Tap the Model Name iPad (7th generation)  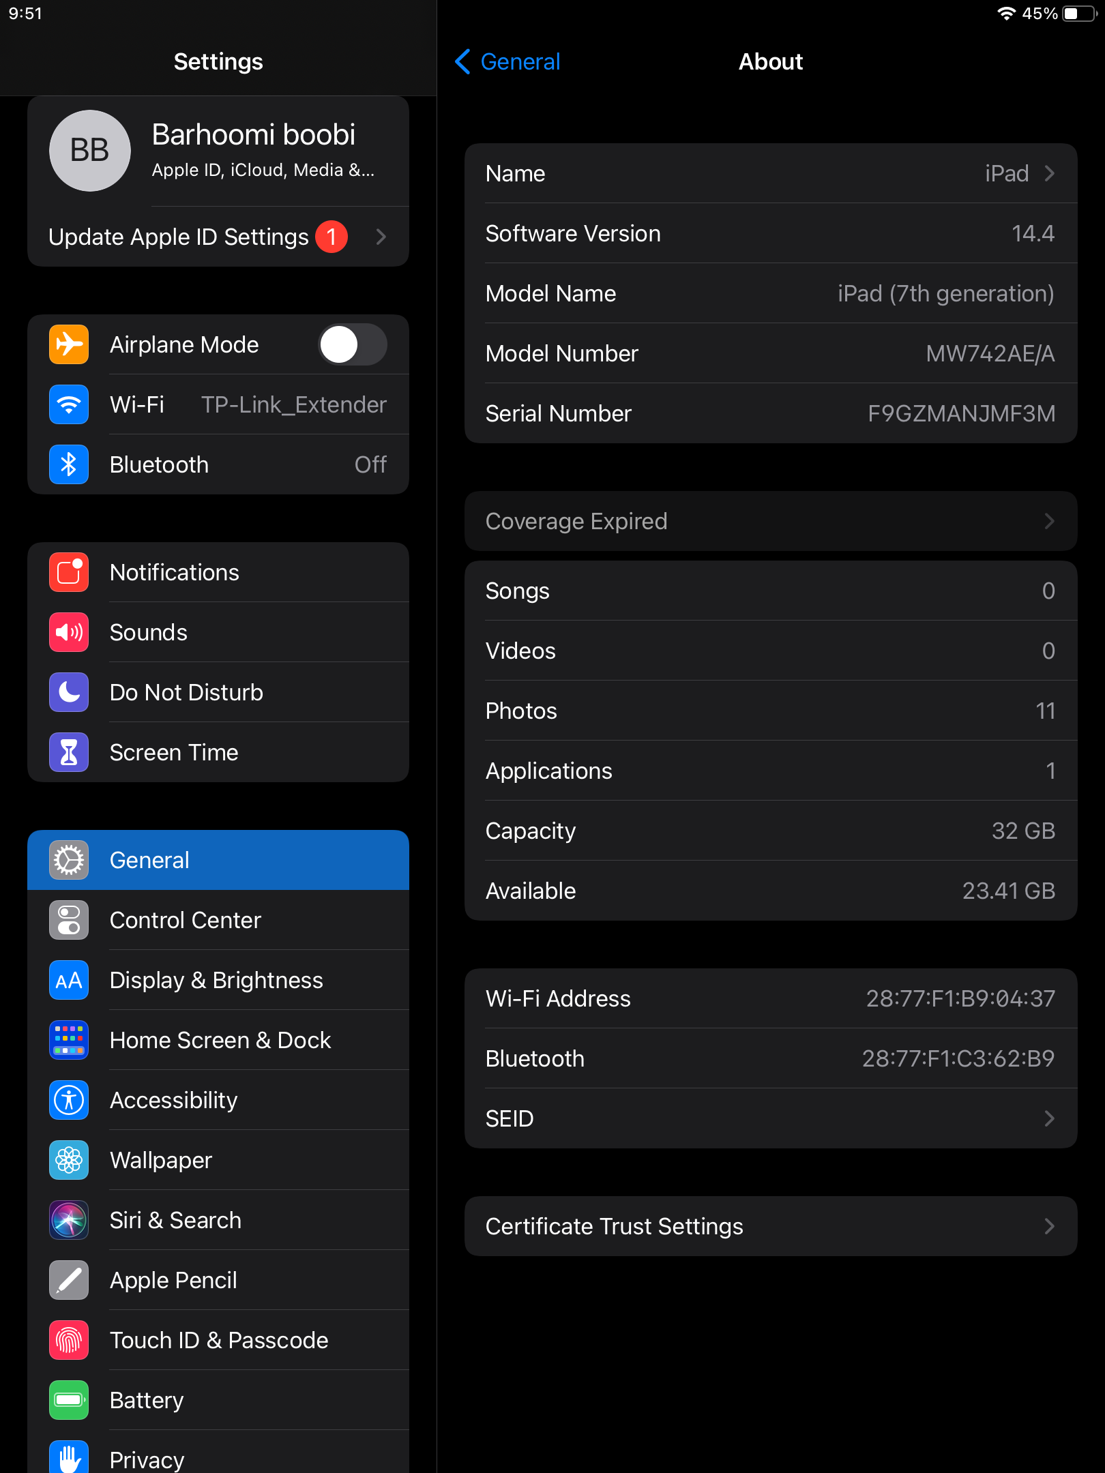[946, 293]
